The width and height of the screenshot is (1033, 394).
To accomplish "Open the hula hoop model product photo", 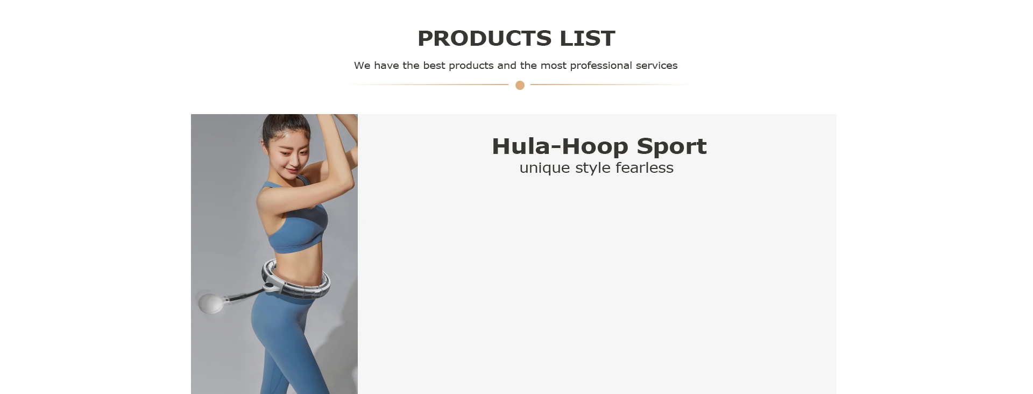I will coord(274,254).
